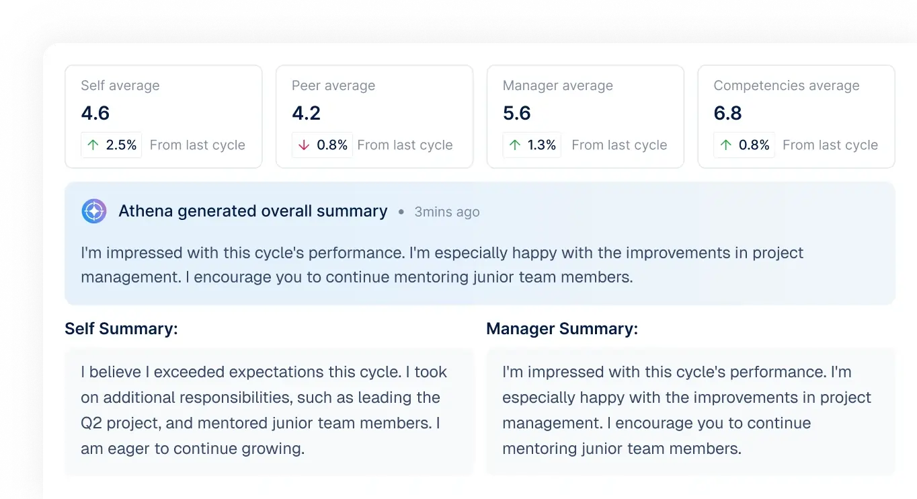
Task: Click the Self Summary heading
Action: point(121,329)
